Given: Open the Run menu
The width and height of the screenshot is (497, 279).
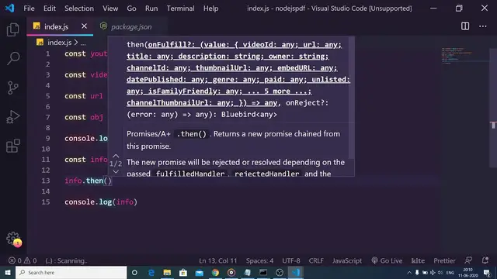Looking at the screenshot, I should coord(151,9).
